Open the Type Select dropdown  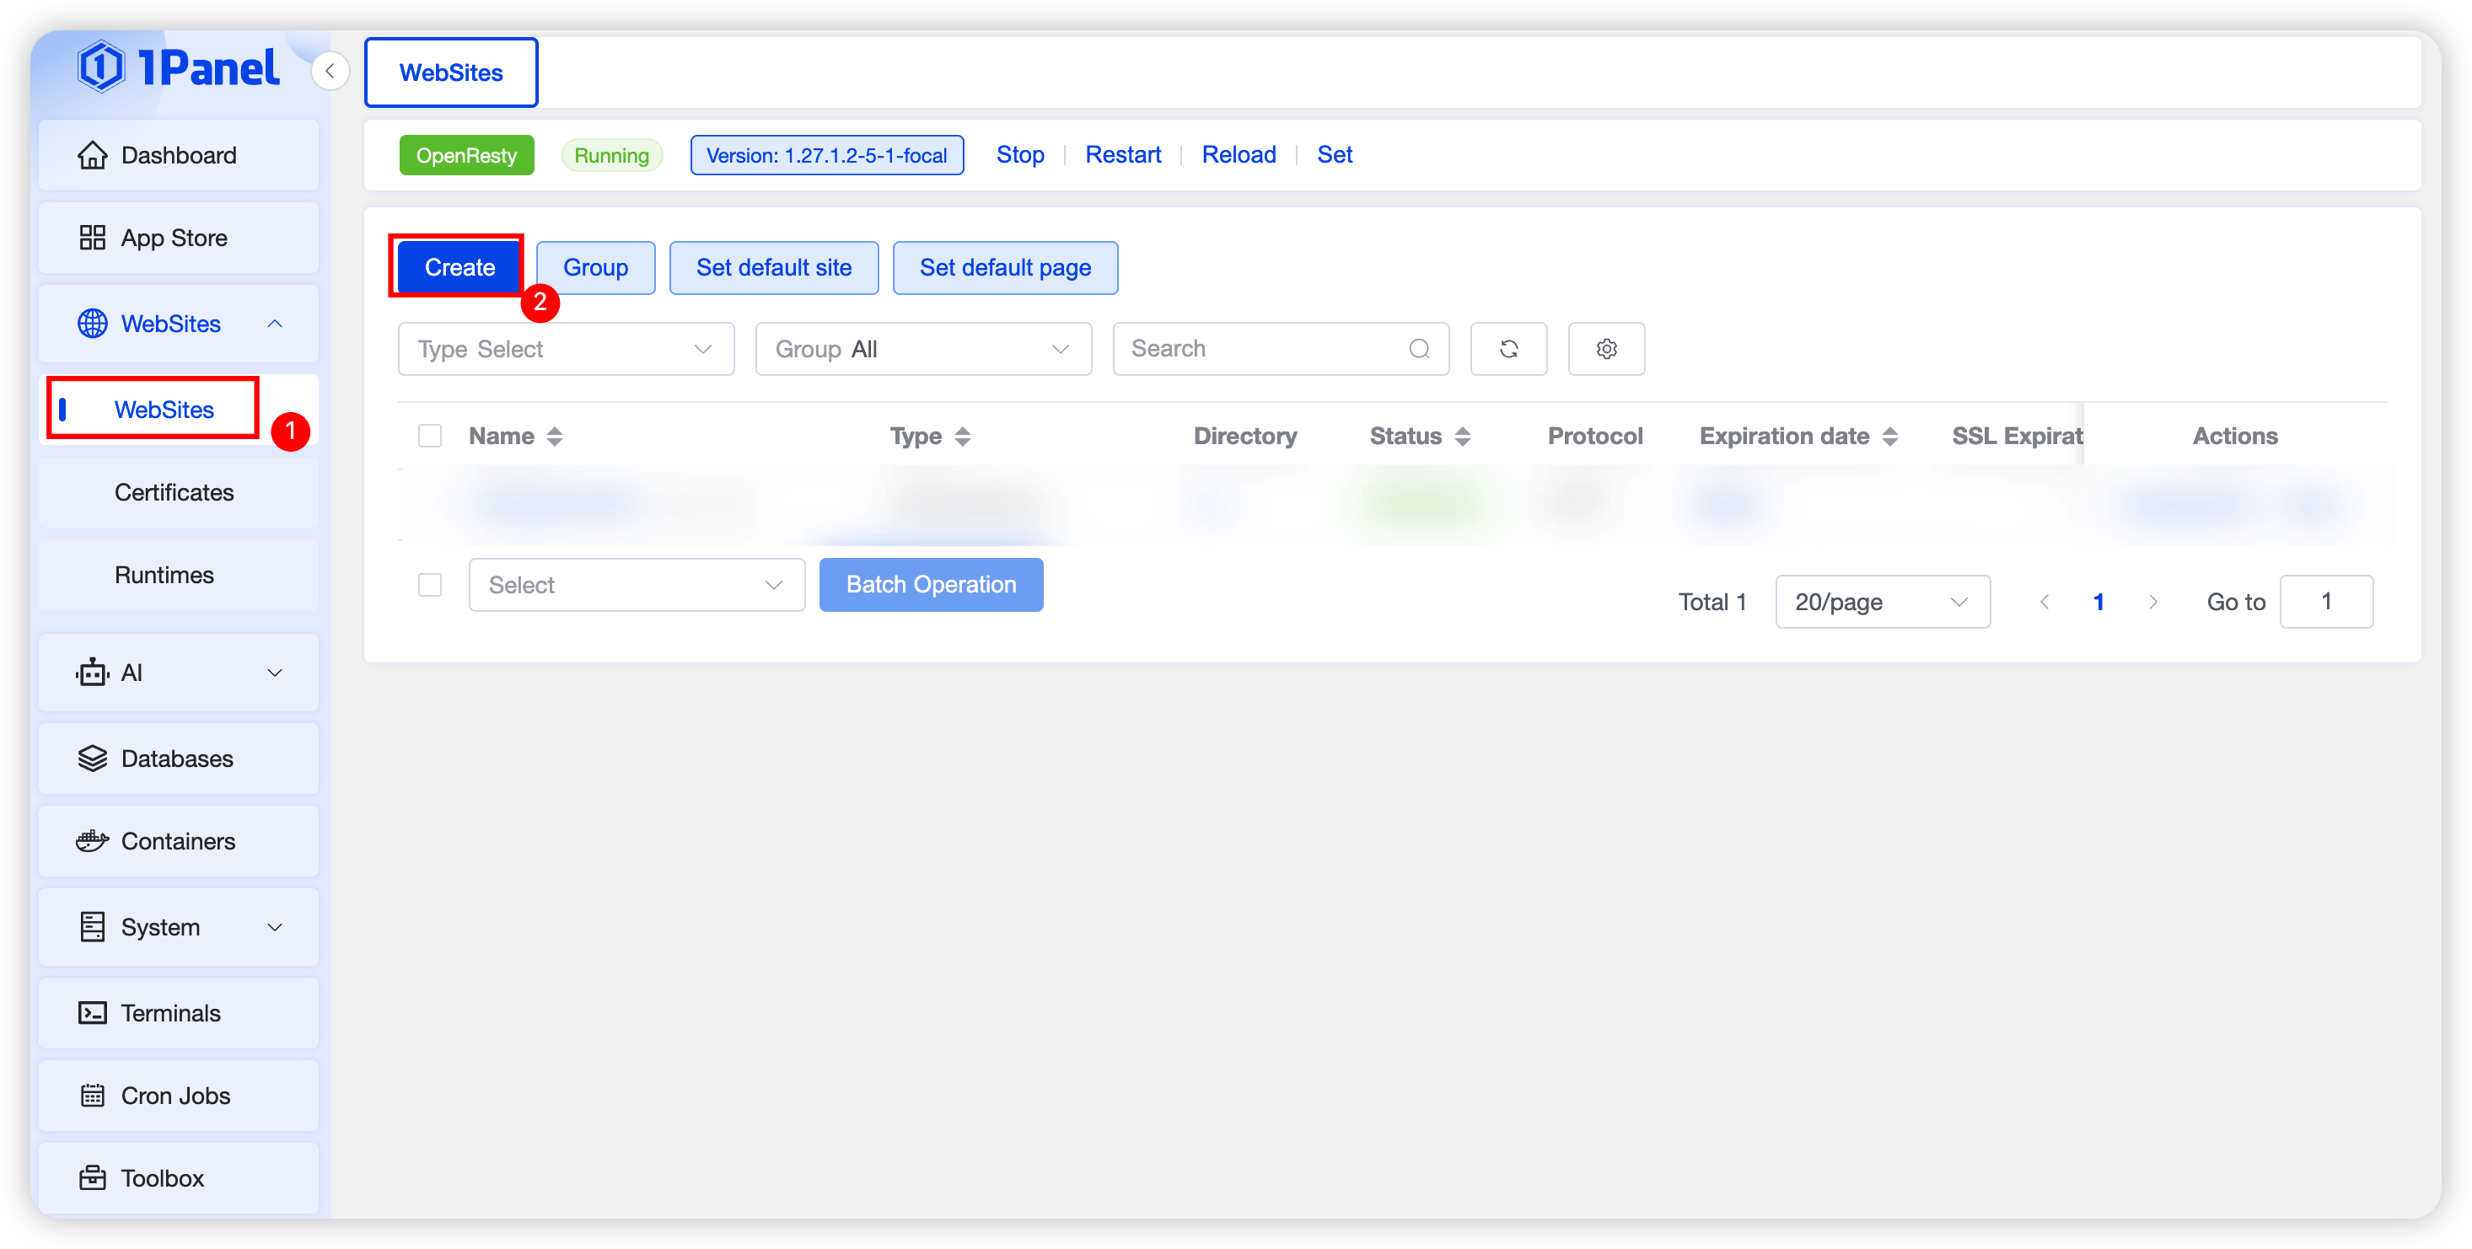tap(565, 349)
